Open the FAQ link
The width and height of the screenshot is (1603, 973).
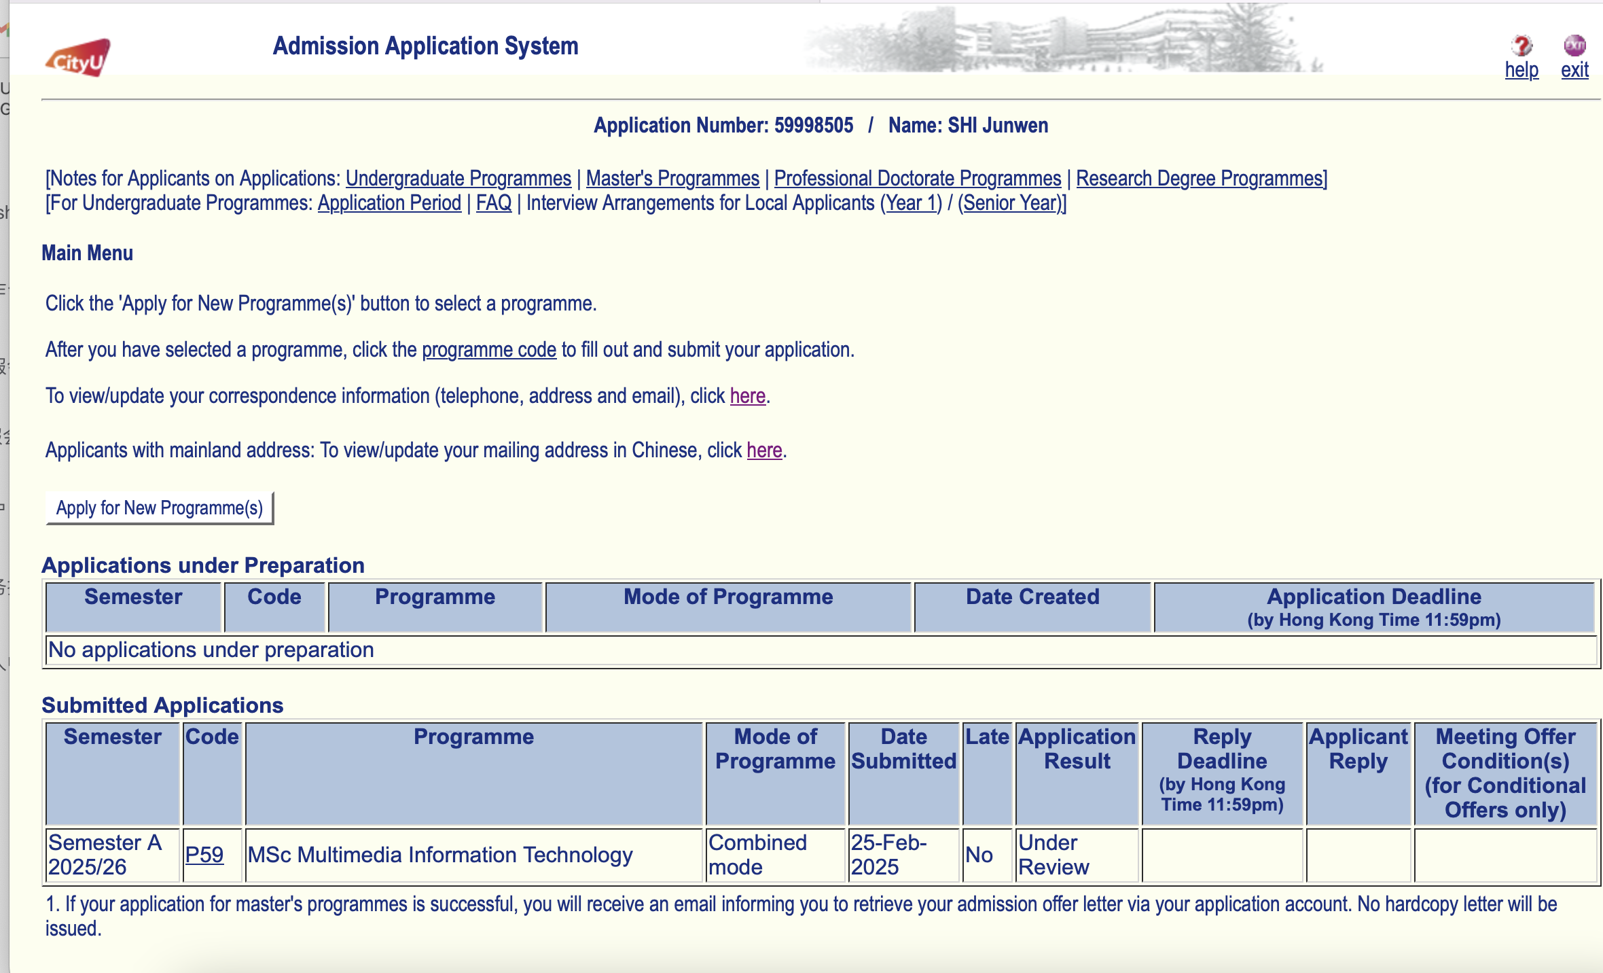coord(493,203)
